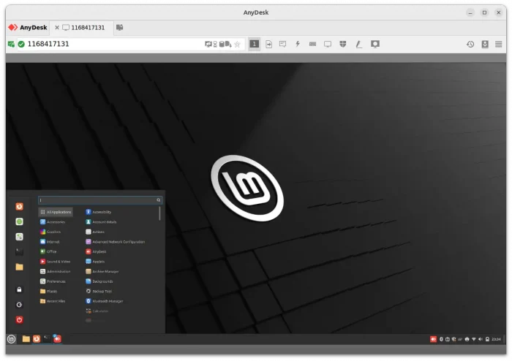Launch Applets from app list
Screen dimensions: 512x361
[x=95, y=262]
